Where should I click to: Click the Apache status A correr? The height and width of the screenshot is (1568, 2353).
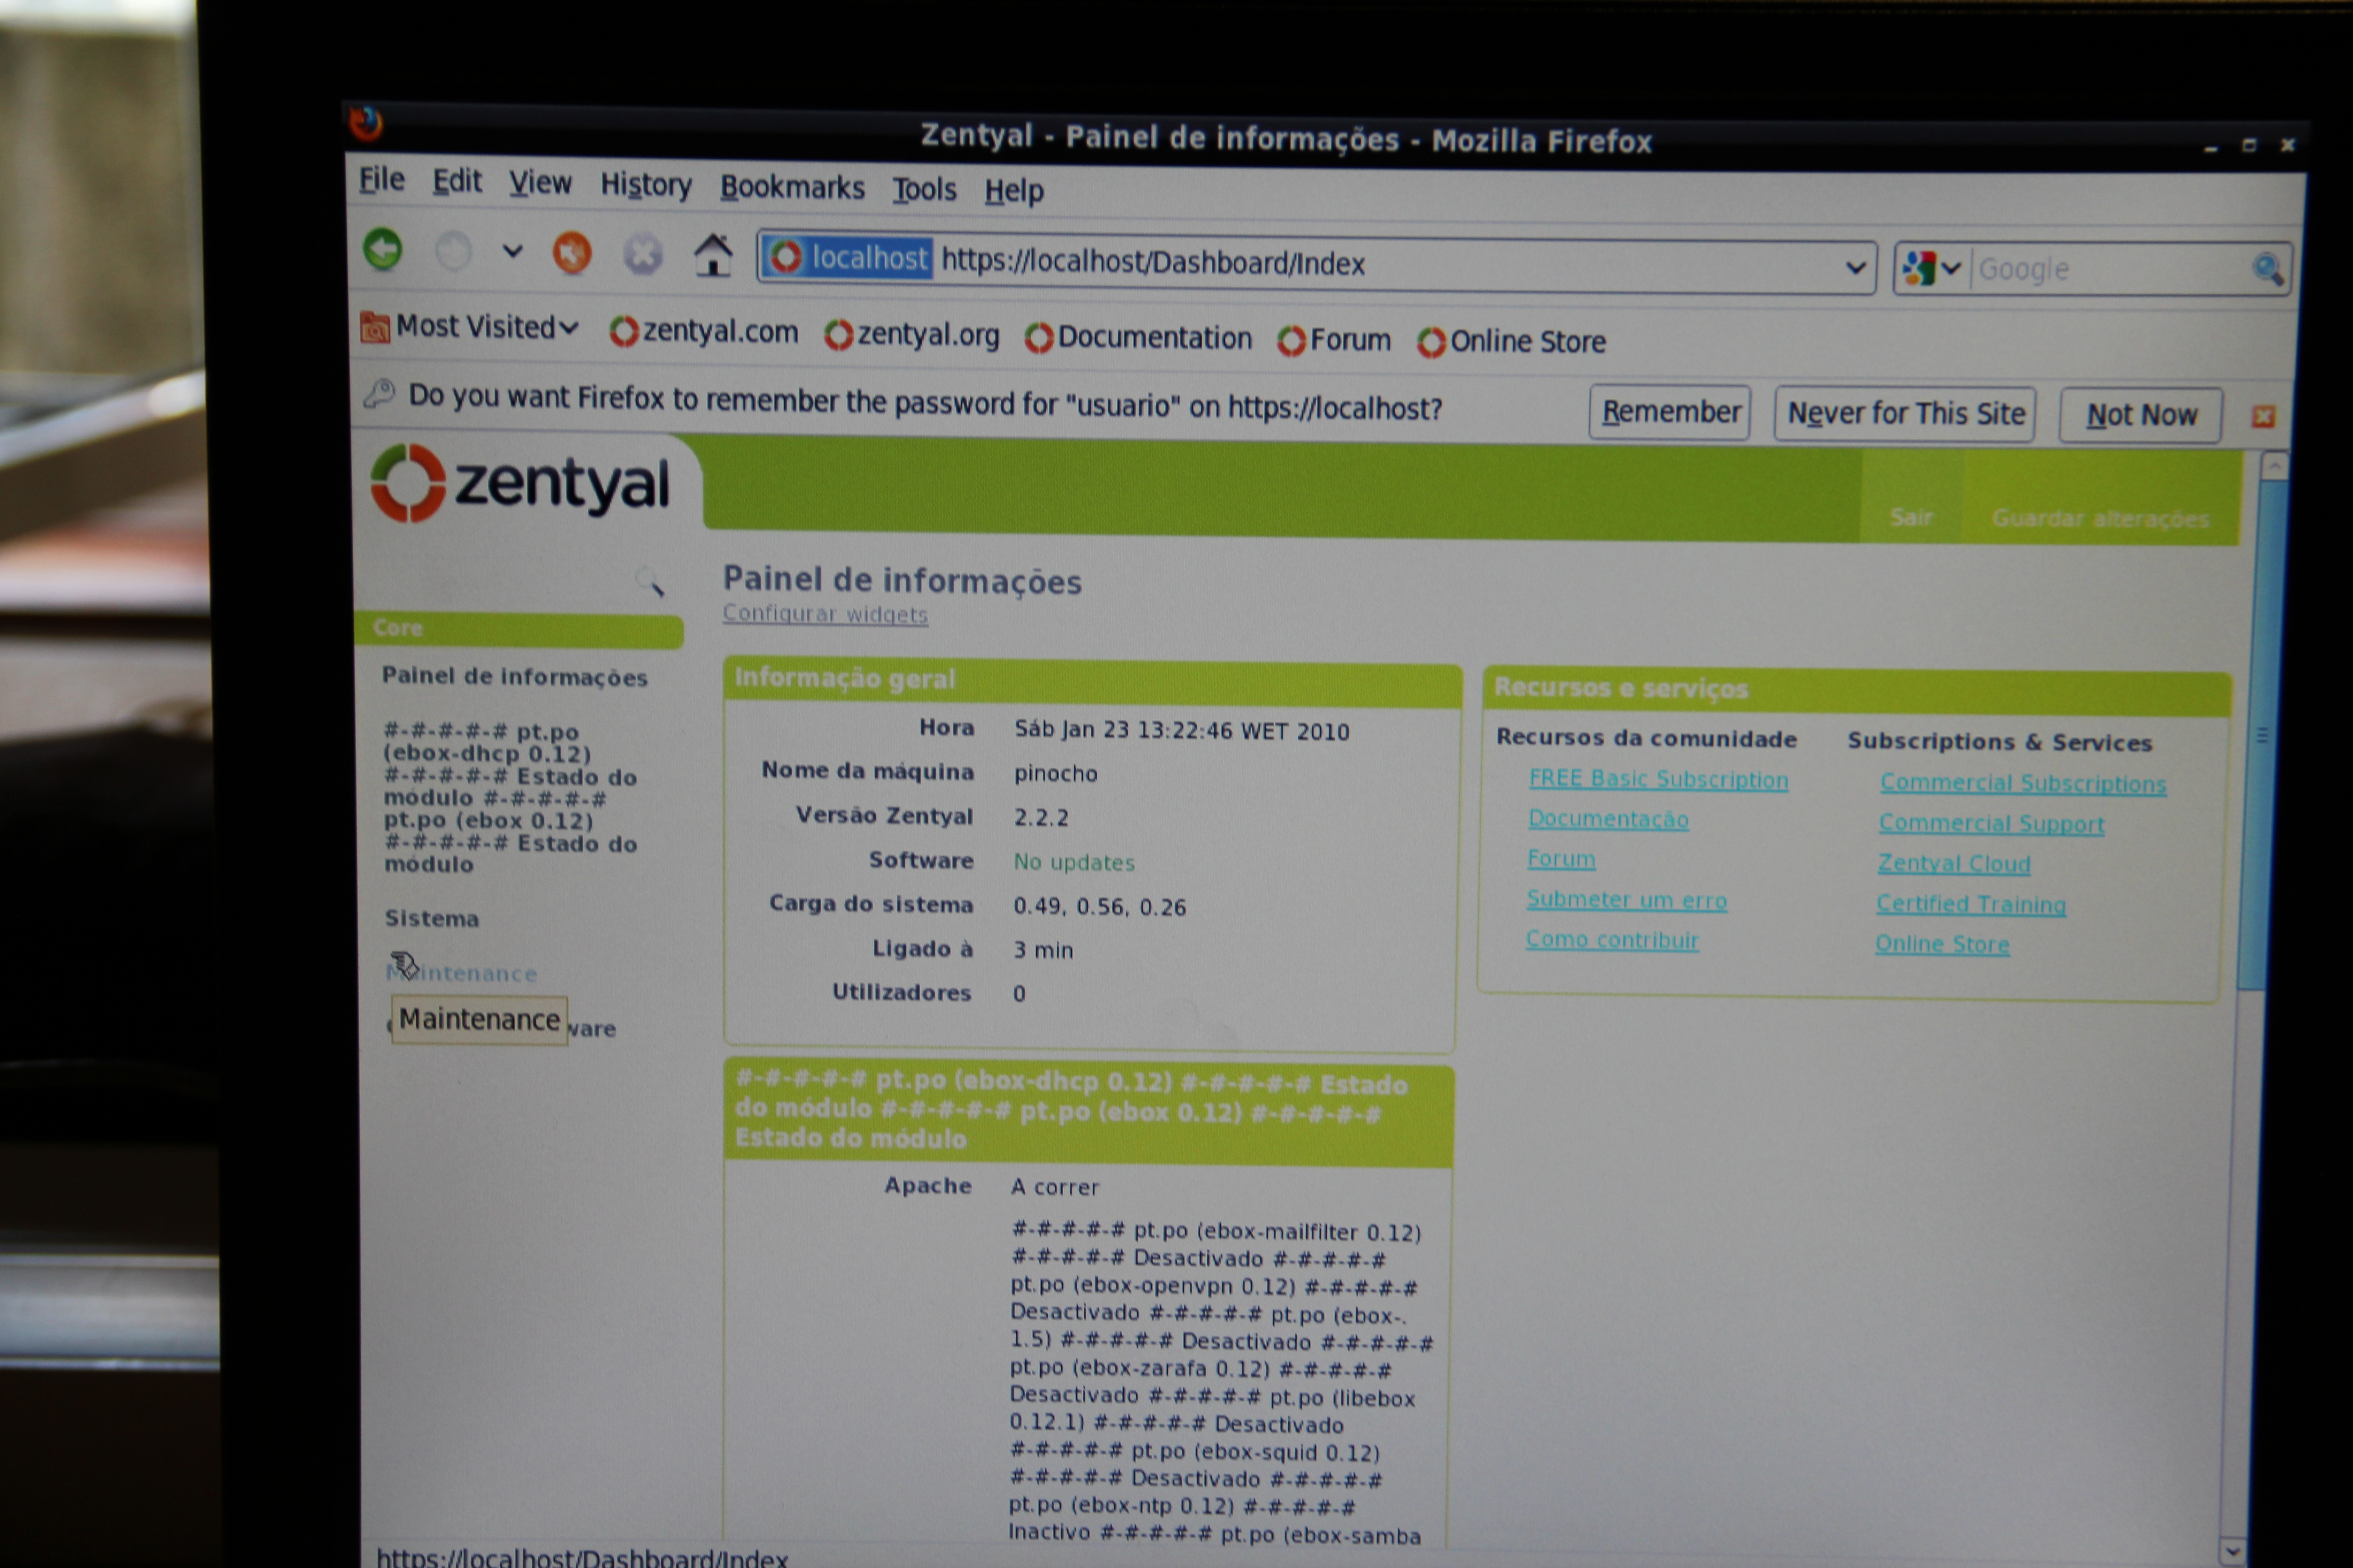pyautogui.click(x=1054, y=1187)
